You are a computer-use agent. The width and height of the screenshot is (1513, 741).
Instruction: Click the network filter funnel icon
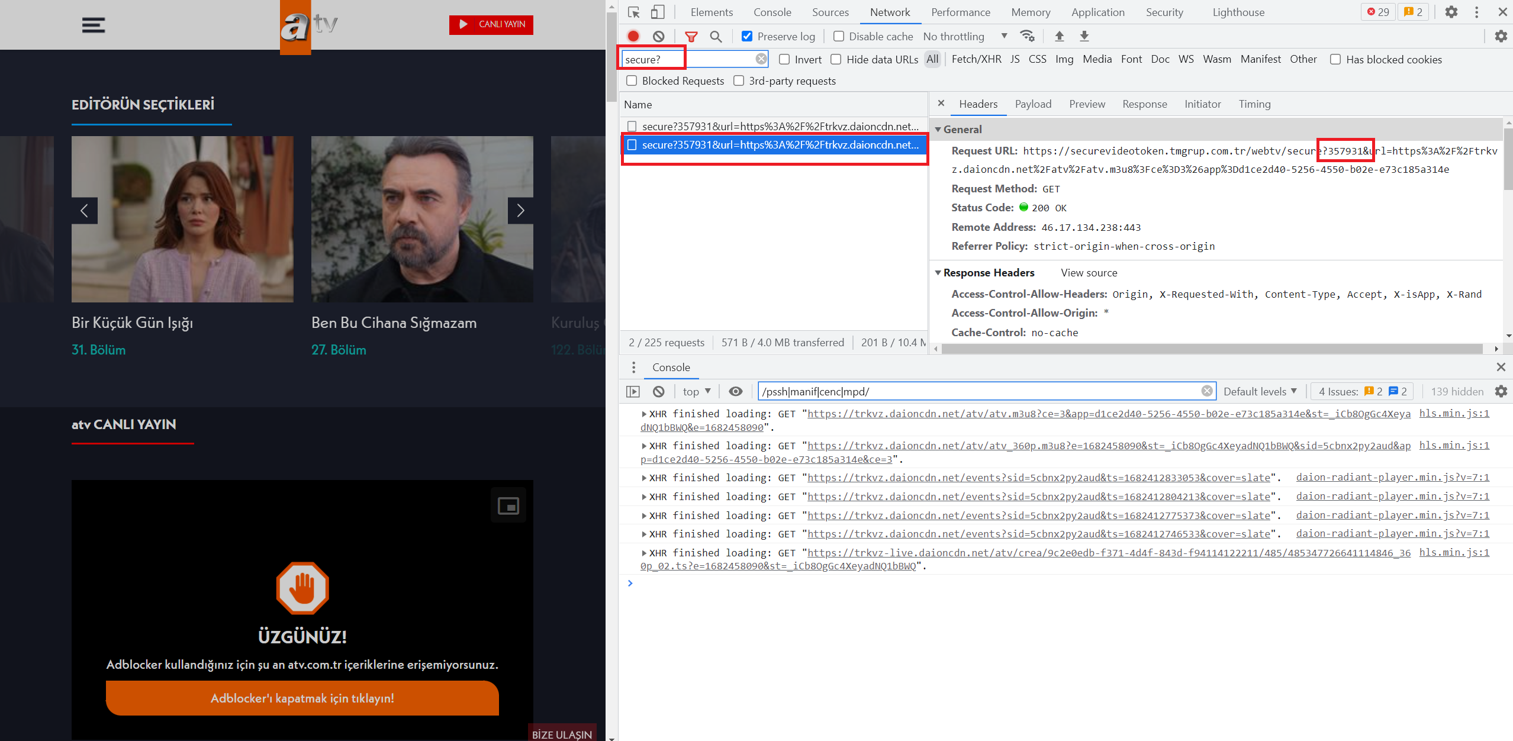(x=691, y=36)
